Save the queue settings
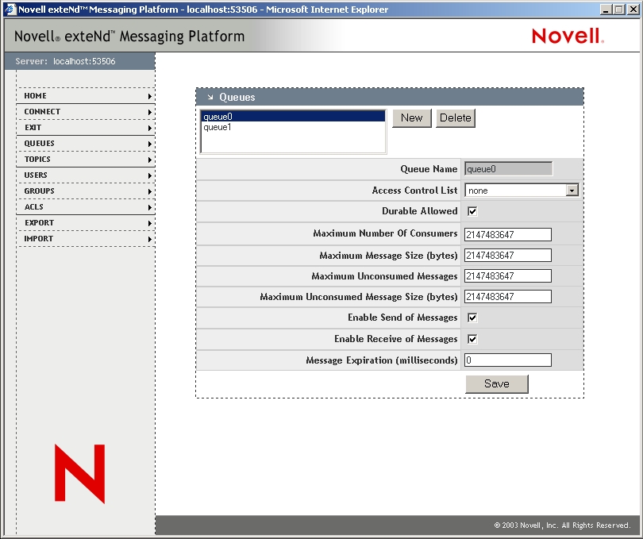The image size is (643, 539). click(497, 384)
